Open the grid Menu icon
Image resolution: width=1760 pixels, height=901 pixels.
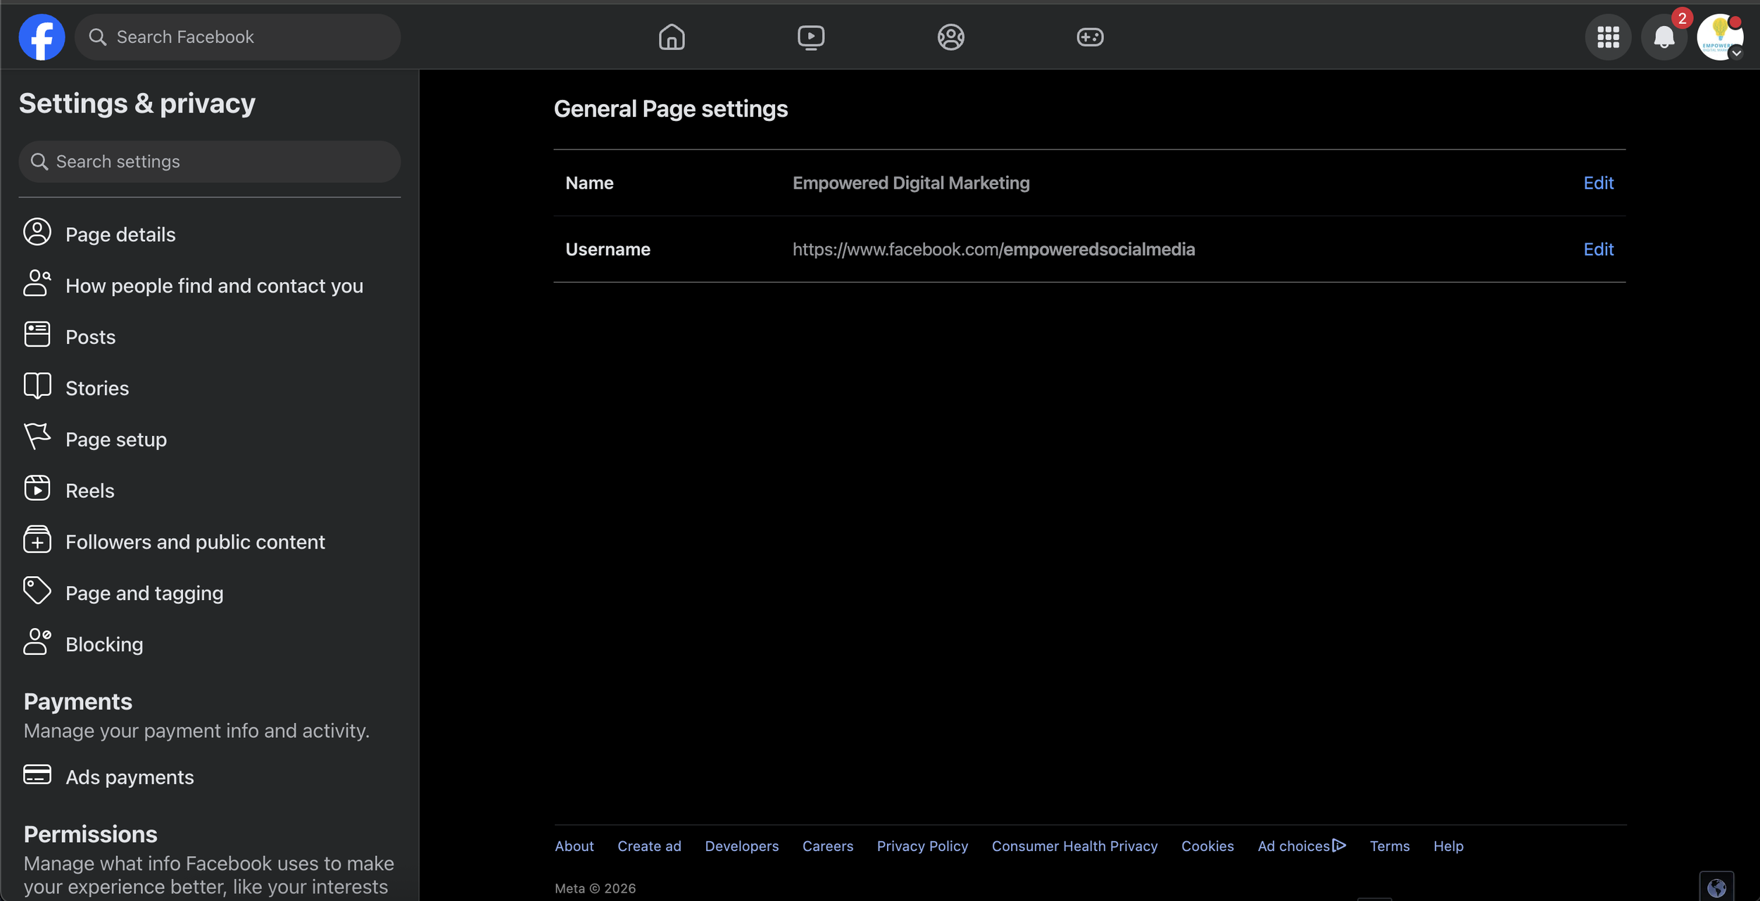[1607, 37]
